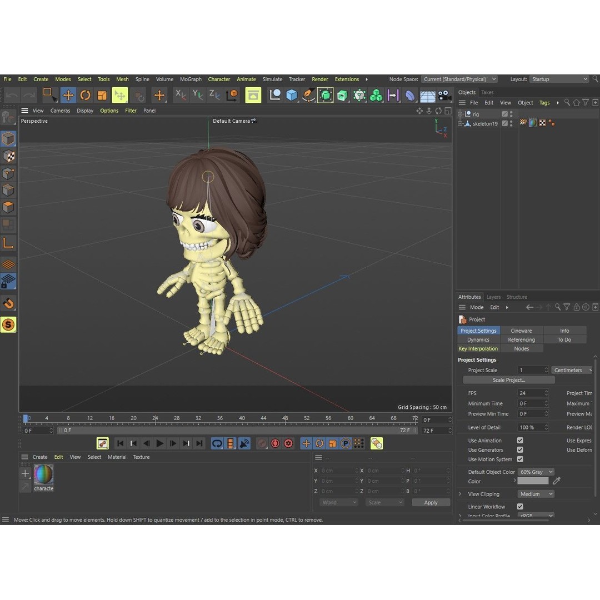Toggle Linear Workflow checkbox

(520, 506)
